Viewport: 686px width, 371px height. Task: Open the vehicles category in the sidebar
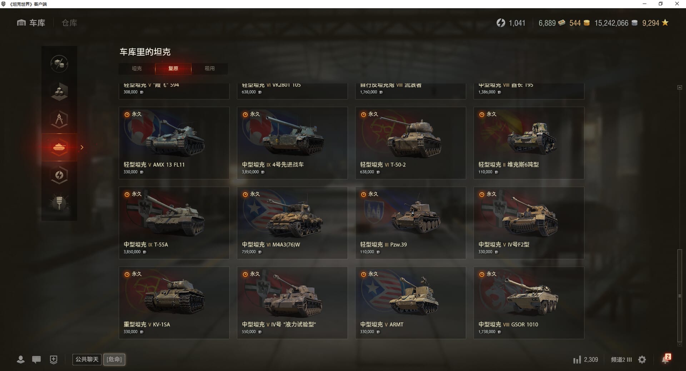point(59,147)
